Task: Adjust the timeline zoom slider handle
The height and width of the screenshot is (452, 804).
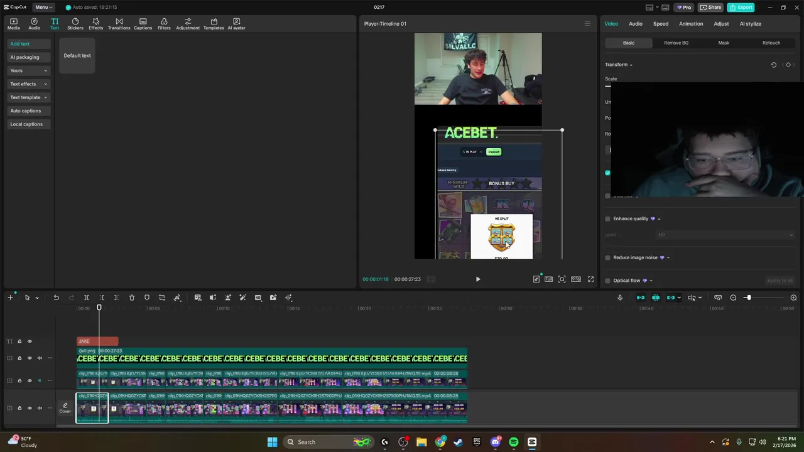Action: [x=748, y=298]
